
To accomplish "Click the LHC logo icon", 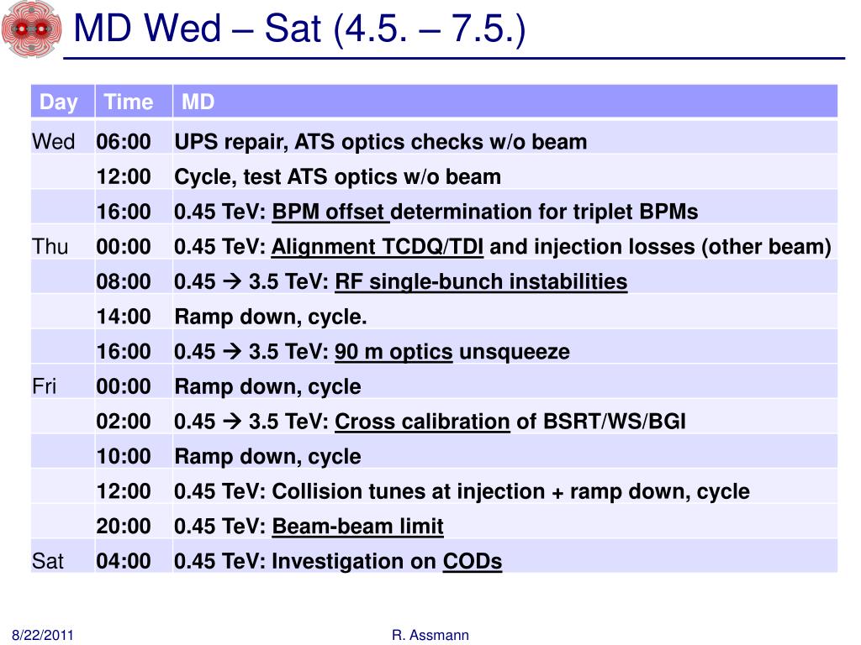I will coord(31,29).
